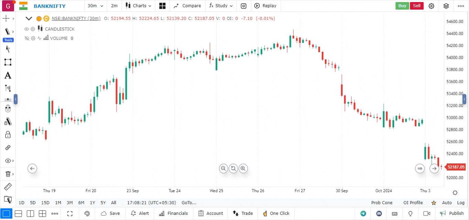This screenshot has height=220, width=469.
Task: Select the Text annotation tool
Action: pyautogui.click(x=8, y=76)
